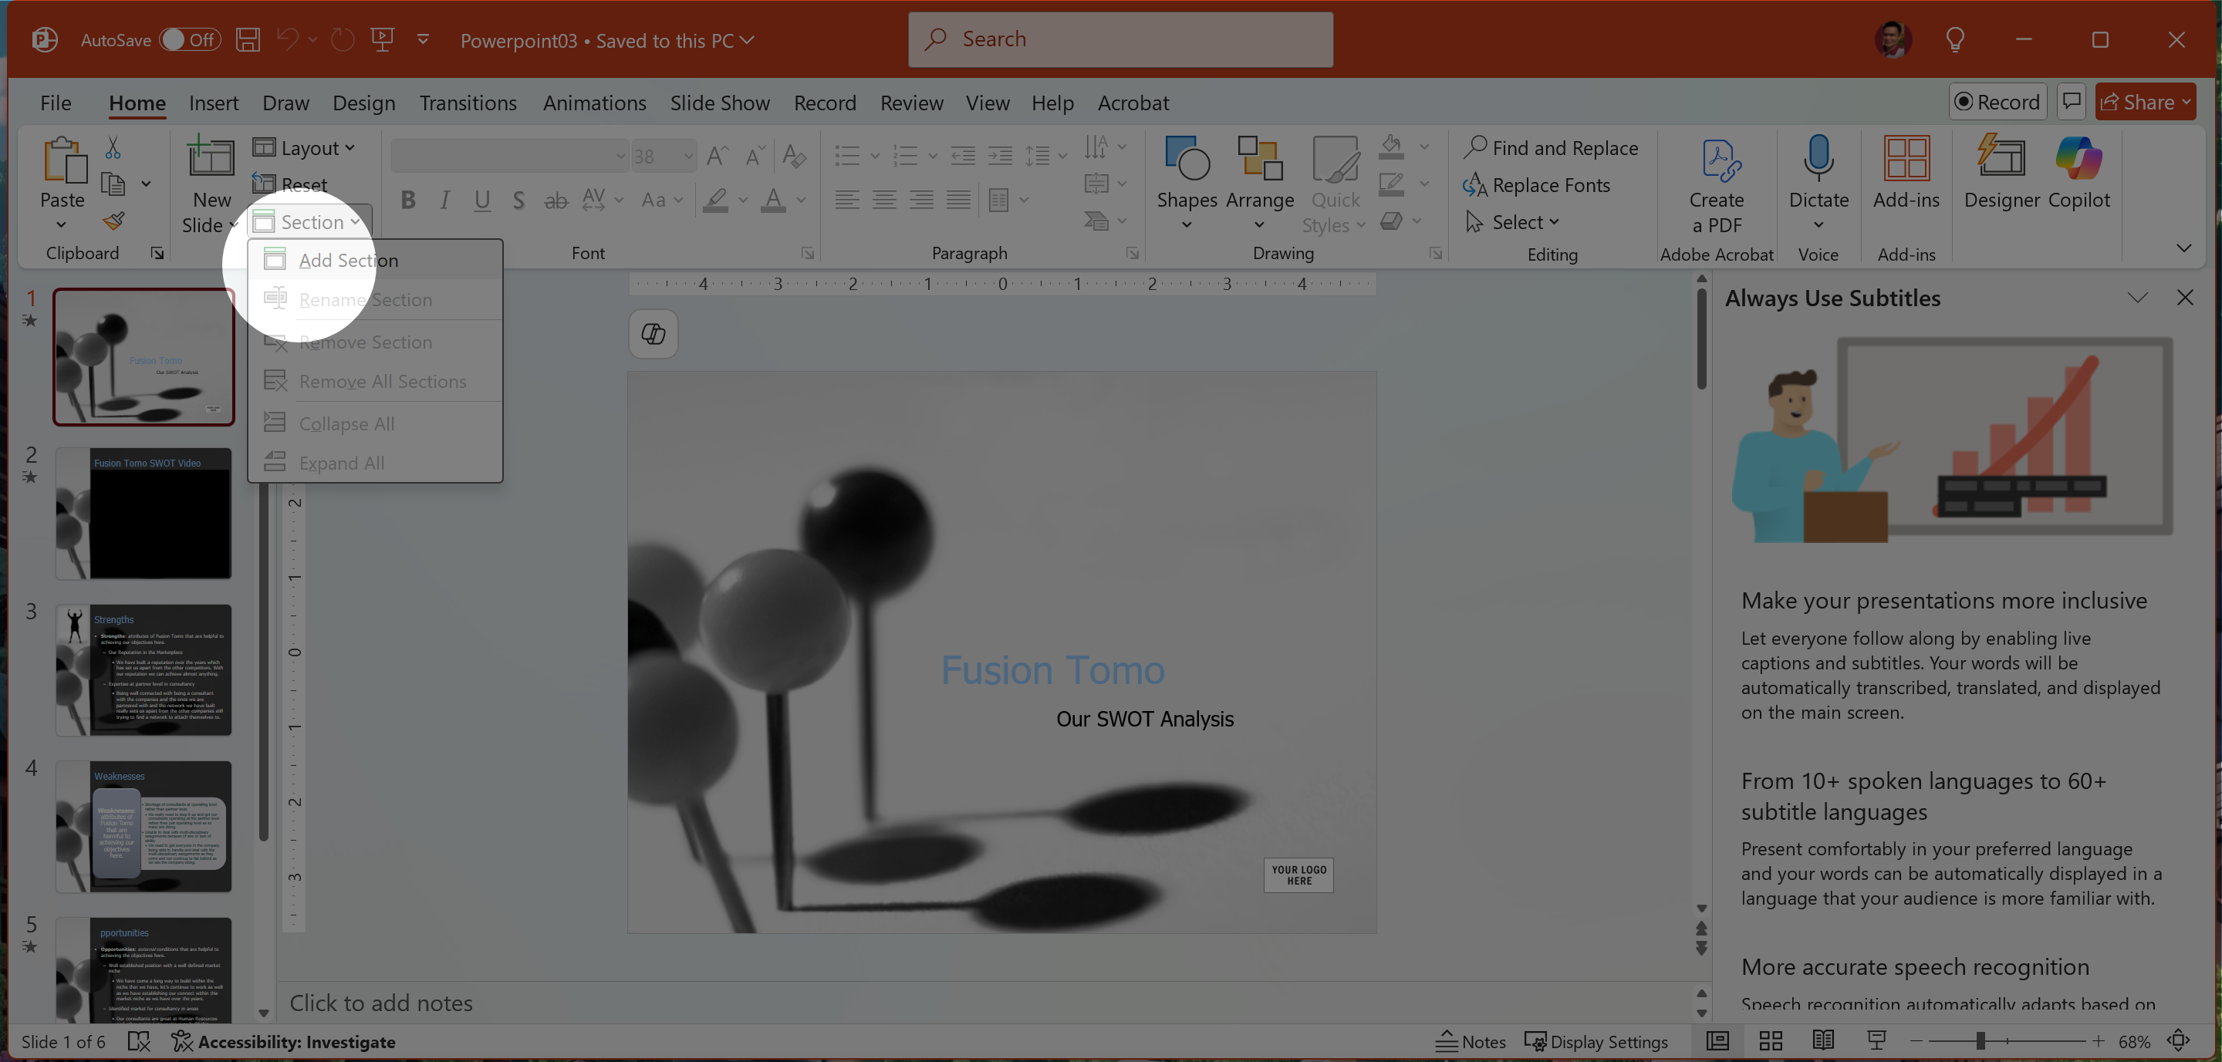The image size is (2222, 1062).
Task: Adjust the zoom slider handle
Action: coord(1981,1040)
